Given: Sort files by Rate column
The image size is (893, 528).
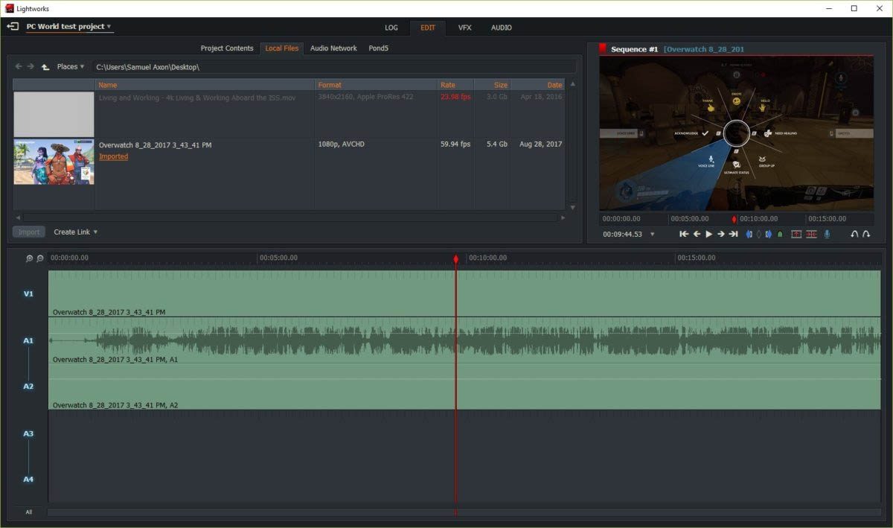Looking at the screenshot, I should 455,85.
